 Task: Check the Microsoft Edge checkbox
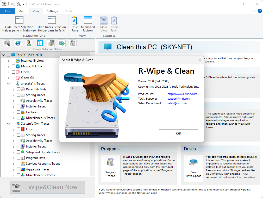(x=14, y=66)
